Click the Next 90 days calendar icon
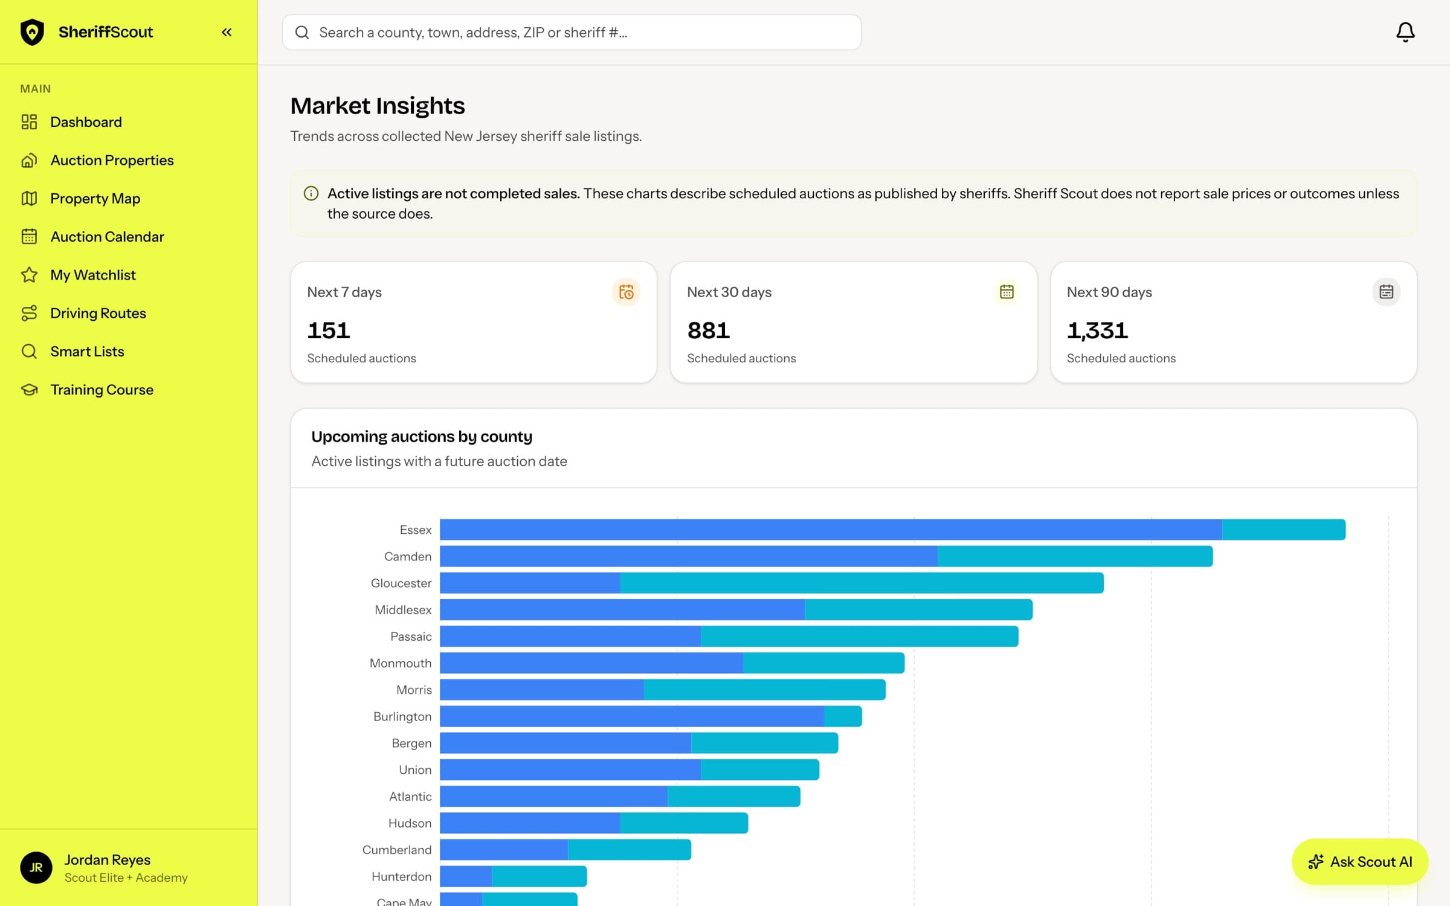This screenshot has width=1450, height=906. click(1386, 292)
